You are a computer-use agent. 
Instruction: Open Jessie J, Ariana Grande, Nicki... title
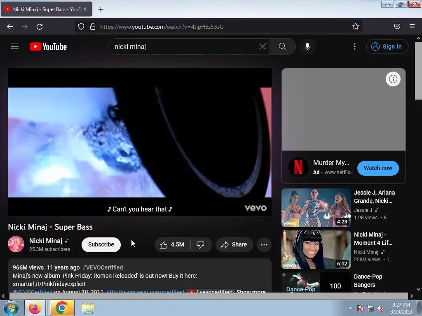click(x=374, y=197)
